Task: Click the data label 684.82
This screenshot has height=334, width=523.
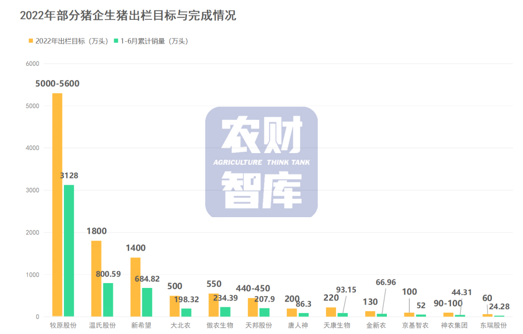Action: tap(147, 279)
